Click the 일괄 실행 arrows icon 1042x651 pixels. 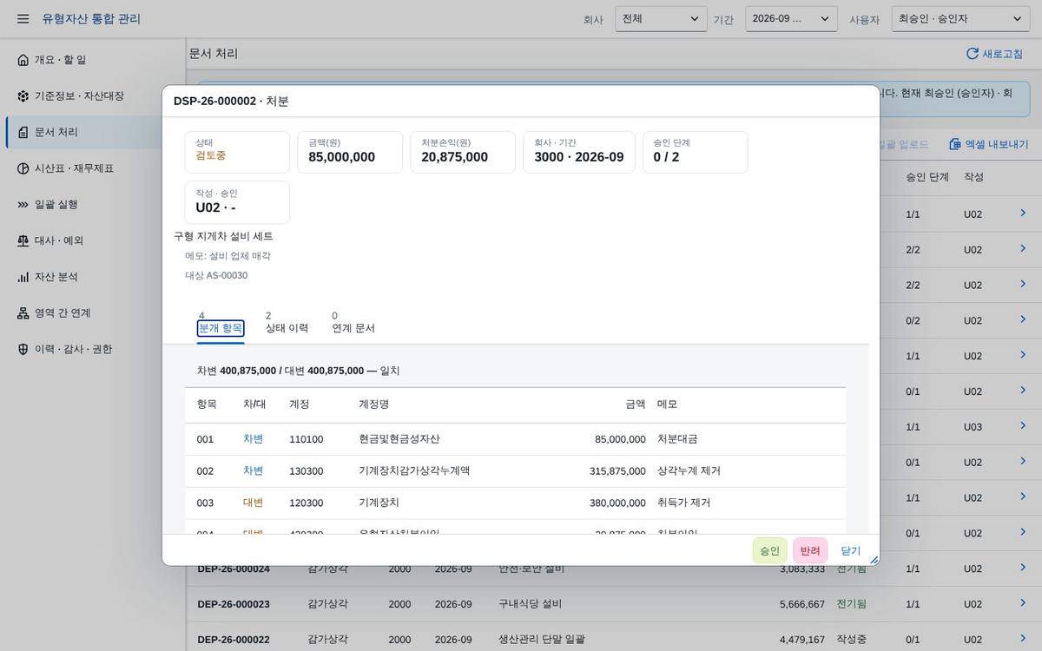pyautogui.click(x=23, y=205)
